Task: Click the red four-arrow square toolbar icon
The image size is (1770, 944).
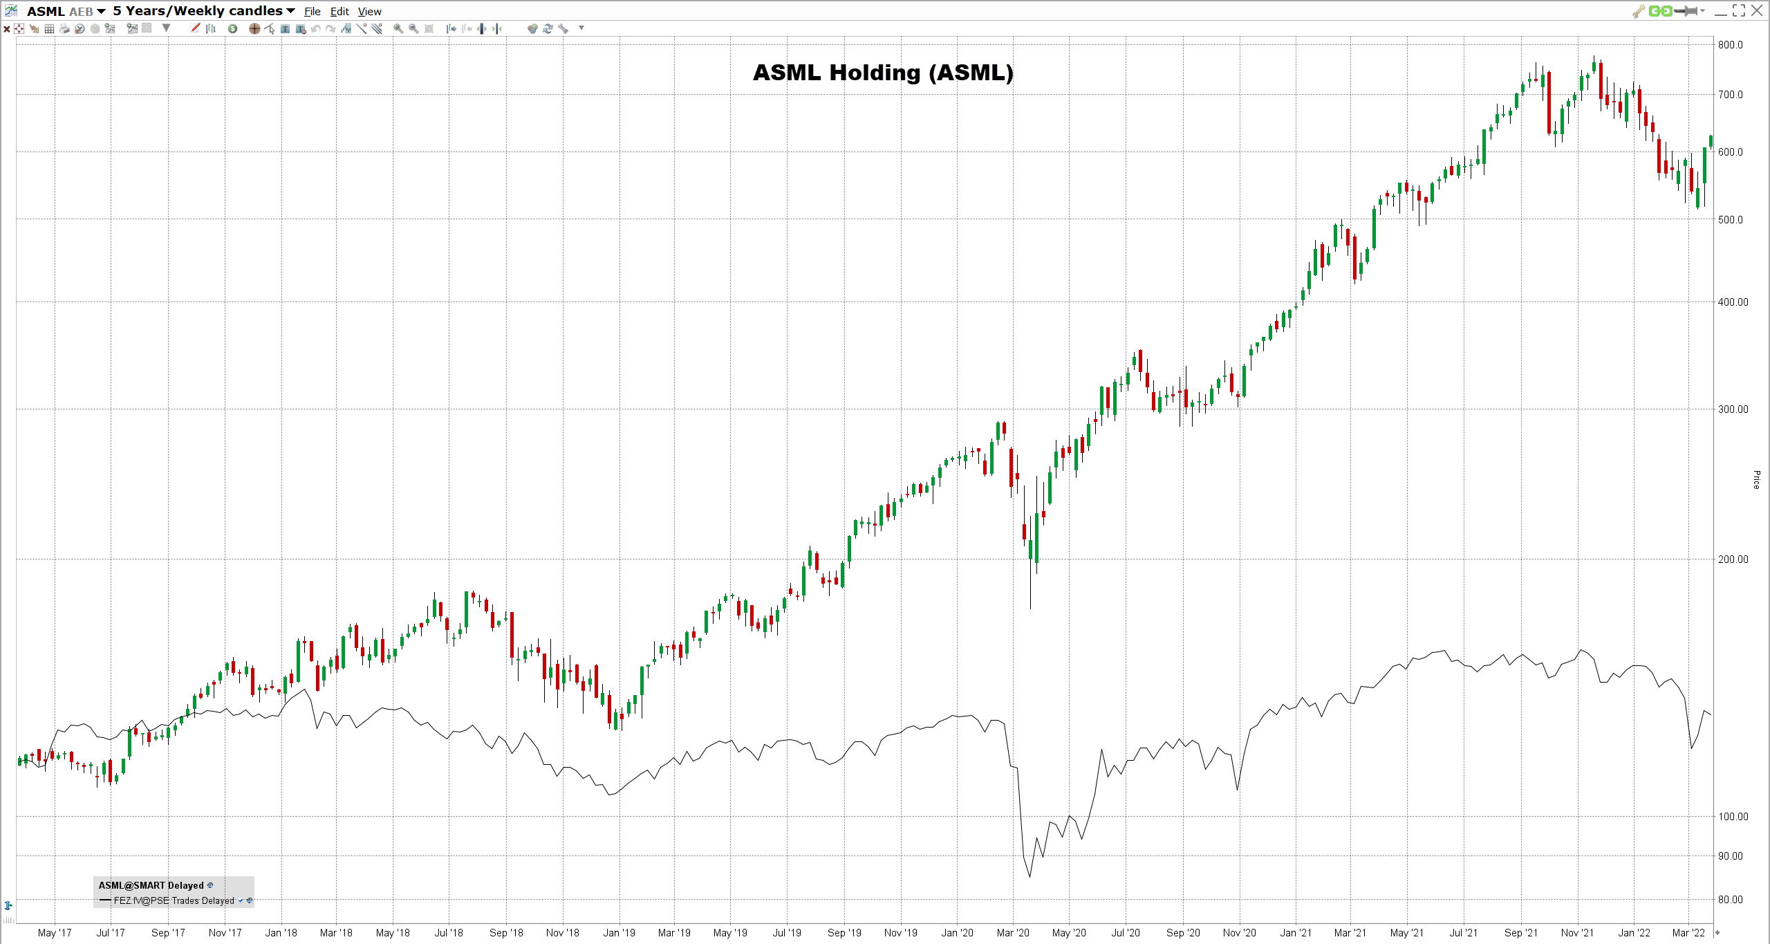Action: [19, 28]
